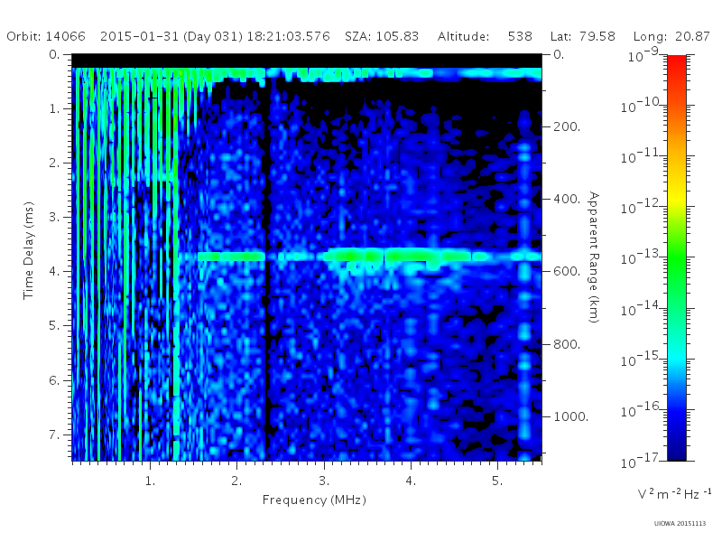Click the time delay tick label '4.'
The width and height of the screenshot is (722, 542).
coord(54,272)
